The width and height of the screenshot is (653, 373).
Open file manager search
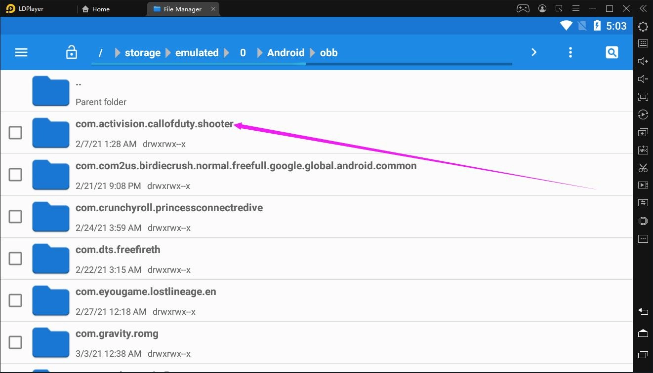[x=612, y=52]
